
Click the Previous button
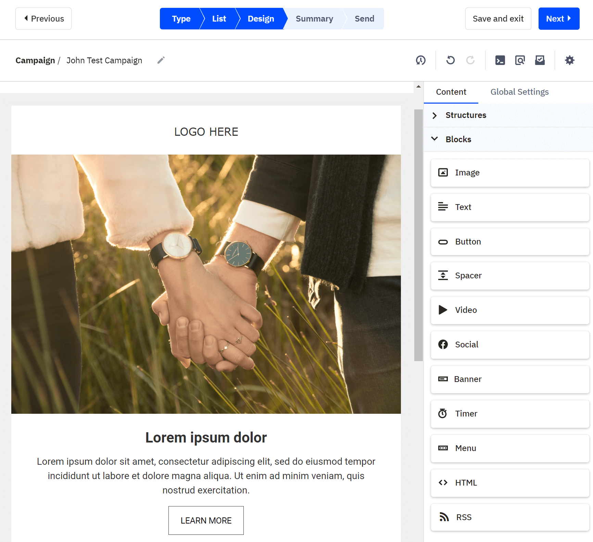pyautogui.click(x=43, y=19)
